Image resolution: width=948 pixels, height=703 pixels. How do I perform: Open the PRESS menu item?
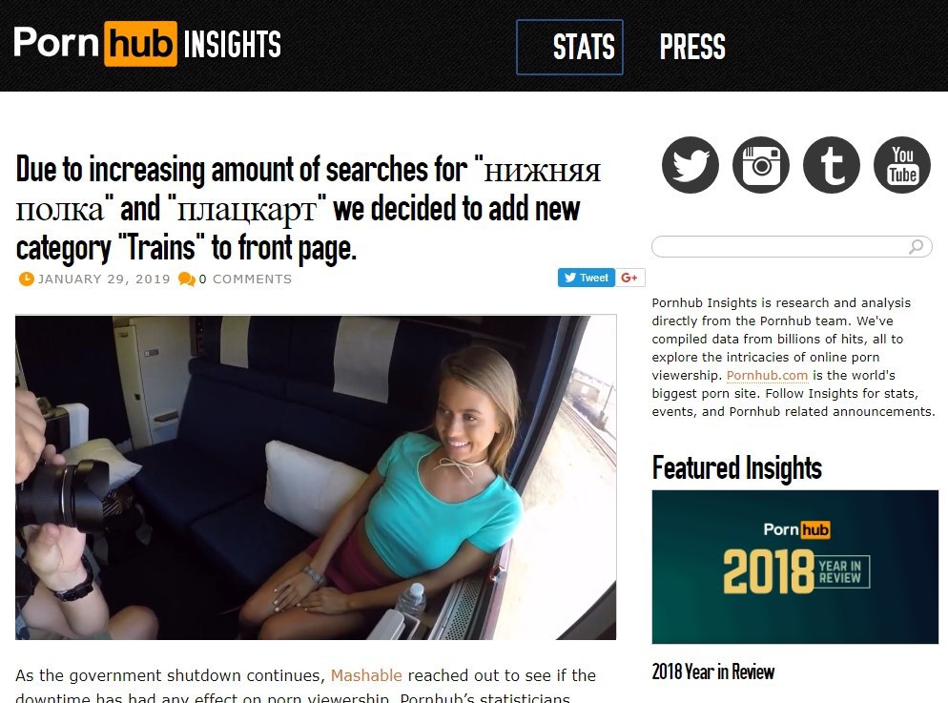click(x=692, y=47)
